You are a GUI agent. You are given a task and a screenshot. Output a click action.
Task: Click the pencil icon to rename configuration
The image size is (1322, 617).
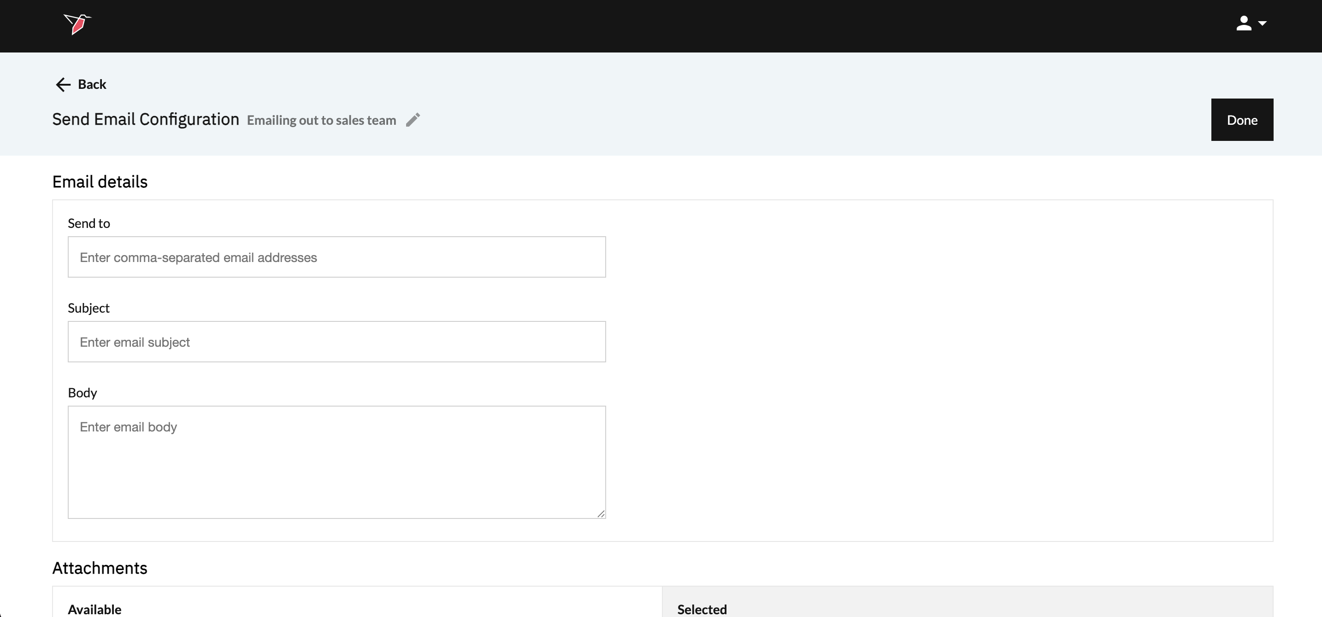(413, 120)
